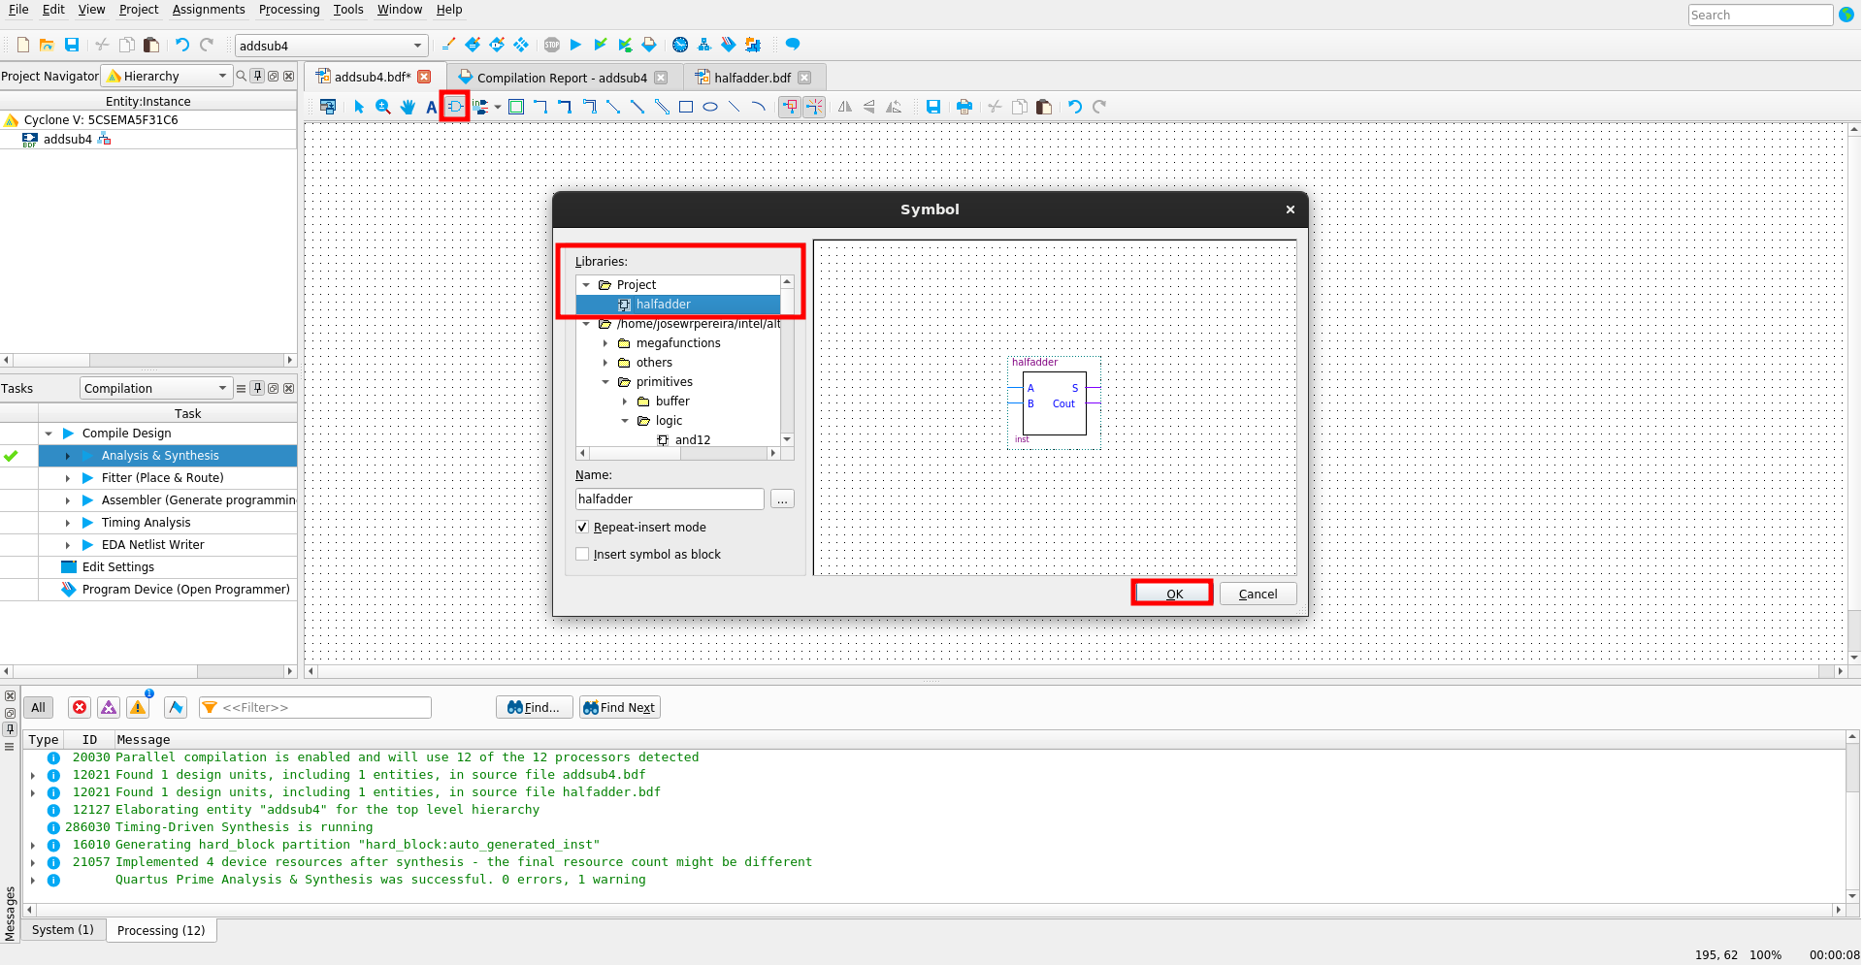Screen dimensions: 1863x965
Task: Click the messages Filter input field
Action: [314, 708]
